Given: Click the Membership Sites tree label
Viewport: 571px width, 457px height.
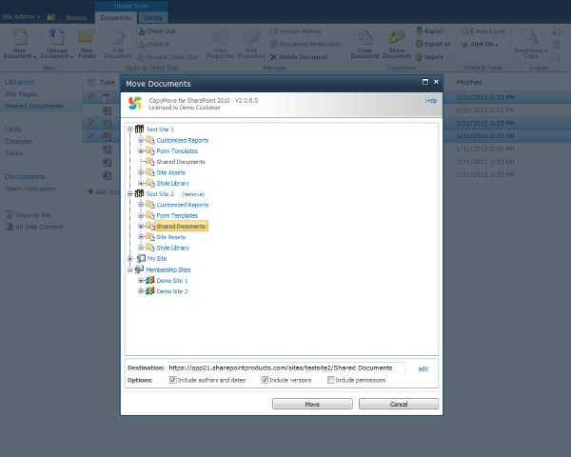Looking at the screenshot, I should 168,269.
